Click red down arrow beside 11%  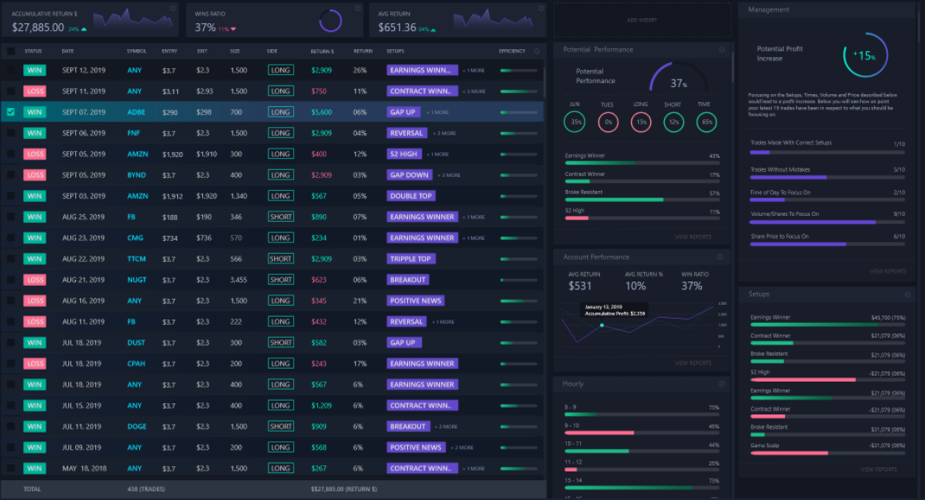pos(233,28)
